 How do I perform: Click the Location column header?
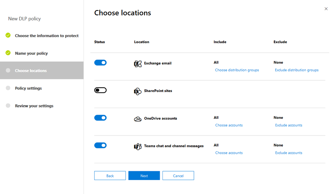142,42
